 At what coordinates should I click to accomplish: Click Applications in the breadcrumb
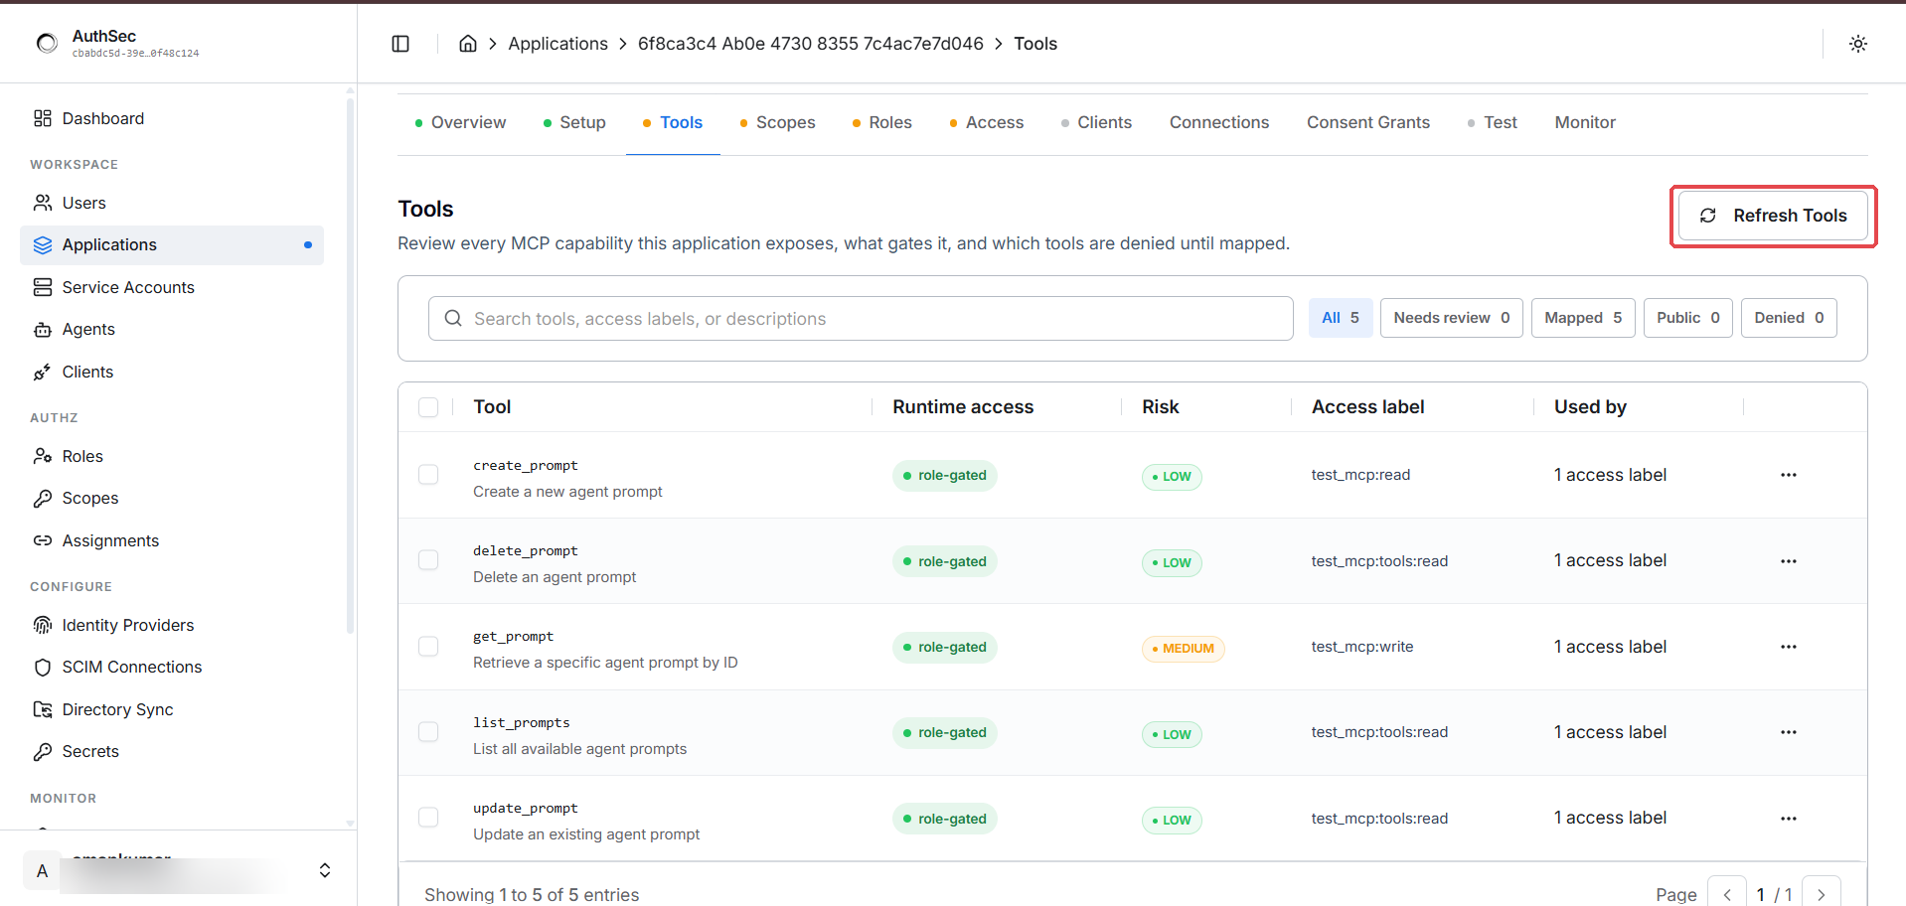(x=557, y=44)
